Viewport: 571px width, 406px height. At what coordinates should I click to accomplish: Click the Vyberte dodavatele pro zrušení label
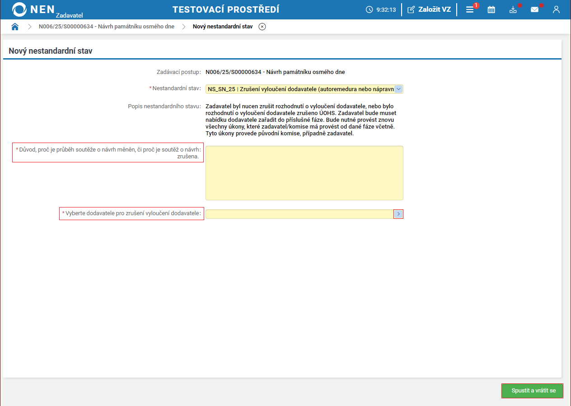[131, 213]
